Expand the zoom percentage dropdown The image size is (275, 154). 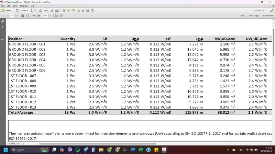pyautogui.click(x=50, y=16)
